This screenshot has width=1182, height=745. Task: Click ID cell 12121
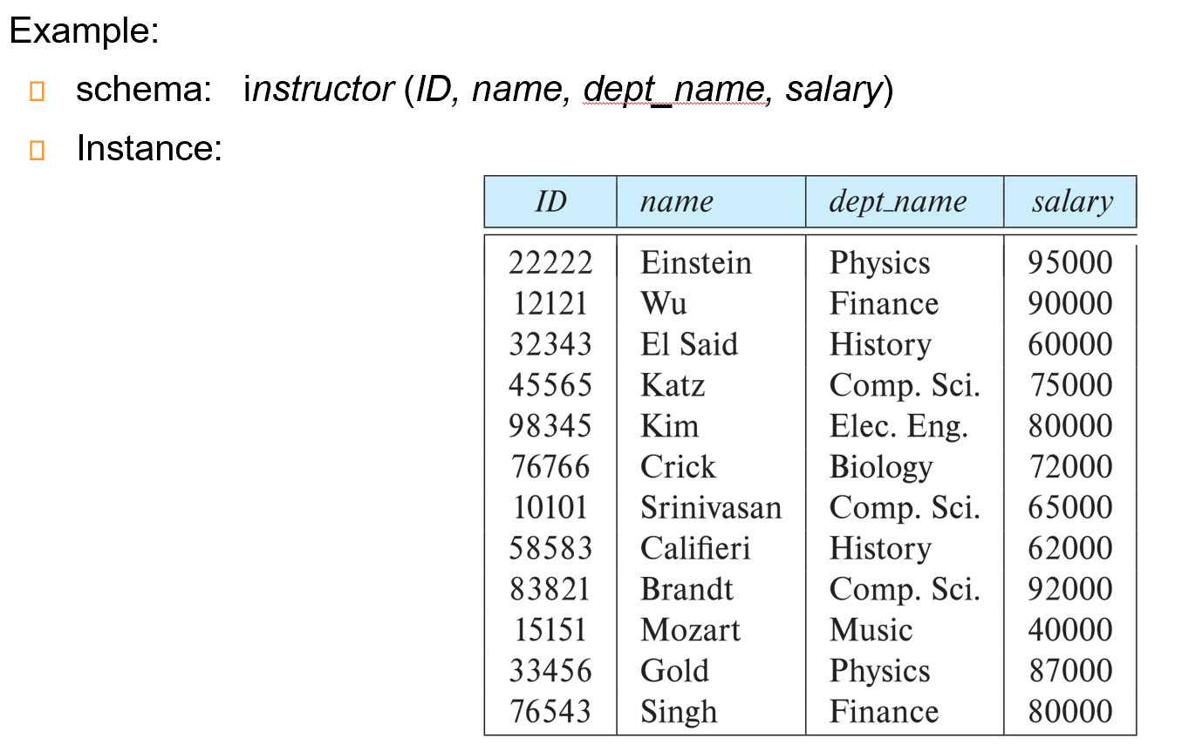click(550, 303)
